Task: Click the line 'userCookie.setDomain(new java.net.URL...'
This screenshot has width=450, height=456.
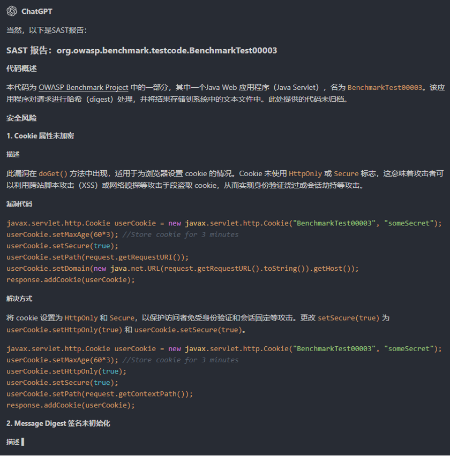Action: (183, 269)
